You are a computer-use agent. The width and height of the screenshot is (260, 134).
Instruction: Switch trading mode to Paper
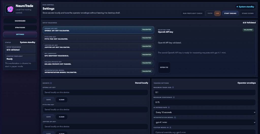coord(210,13)
